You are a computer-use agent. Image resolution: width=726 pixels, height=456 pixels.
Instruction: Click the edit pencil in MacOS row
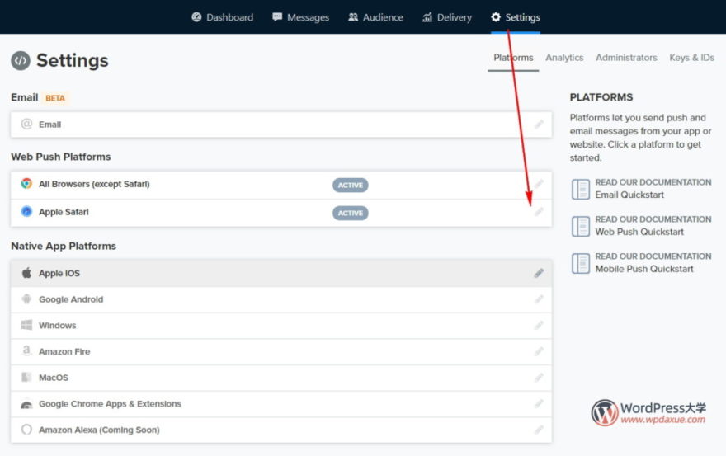coord(539,378)
